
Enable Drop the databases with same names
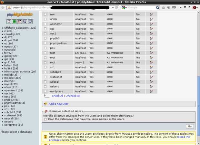point(45,119)
